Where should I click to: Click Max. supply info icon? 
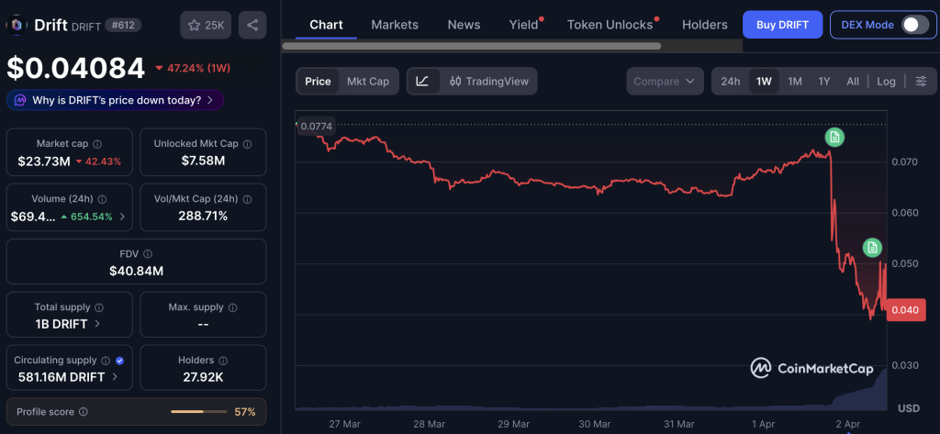pyautogui.click(x=233, y=307)
